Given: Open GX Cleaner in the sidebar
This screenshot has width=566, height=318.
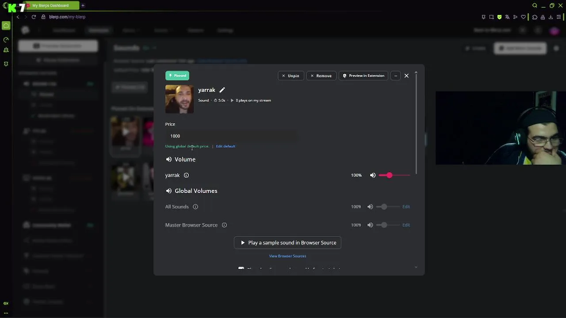Looking at the screenshot, I should (x=6, y=50).
